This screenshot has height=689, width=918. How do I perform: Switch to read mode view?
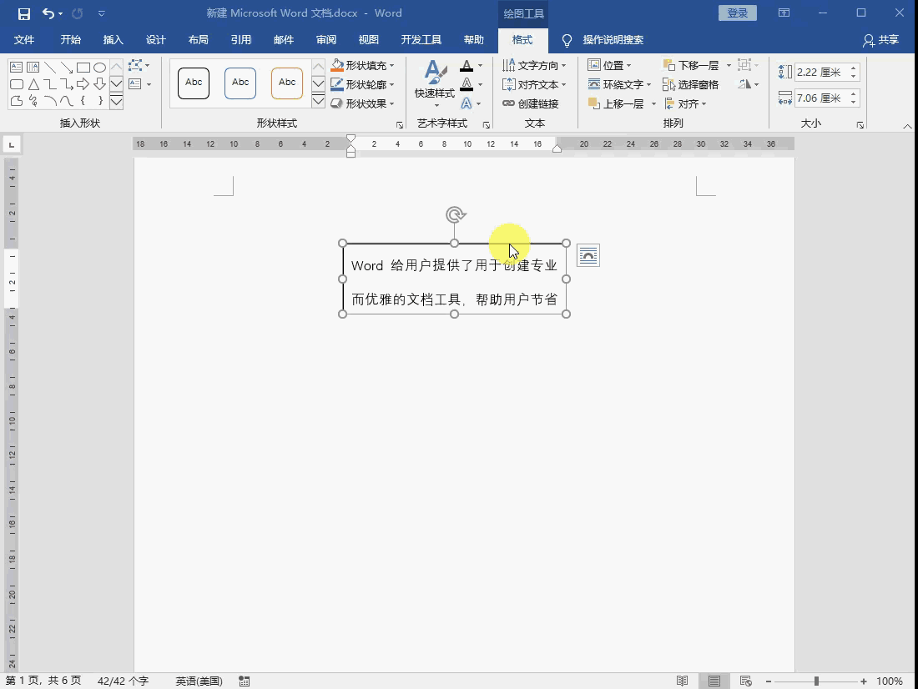pos(682,681)
